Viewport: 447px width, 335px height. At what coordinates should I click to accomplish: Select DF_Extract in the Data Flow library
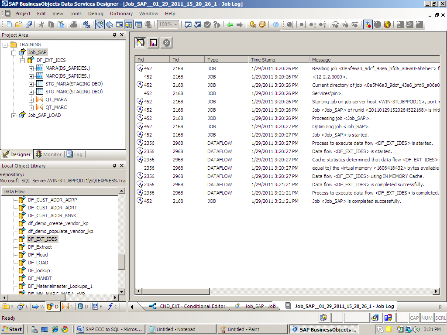coord(40,247)
